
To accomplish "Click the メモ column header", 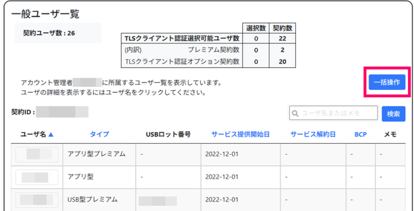I will coord(390,134).
